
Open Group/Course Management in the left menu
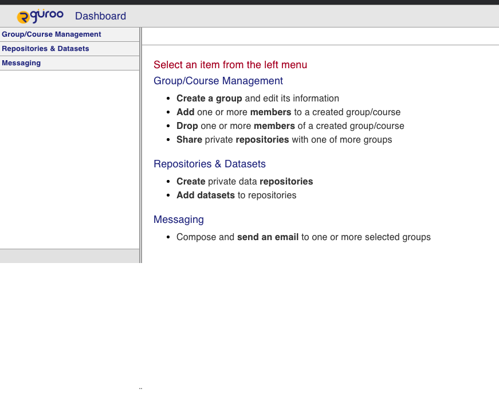point(52,34)
